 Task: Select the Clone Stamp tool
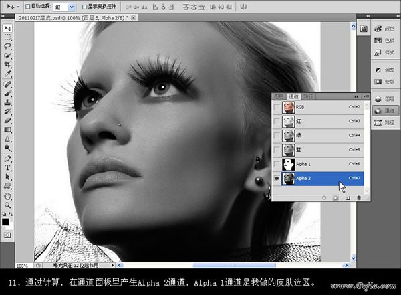pos(7,102)
